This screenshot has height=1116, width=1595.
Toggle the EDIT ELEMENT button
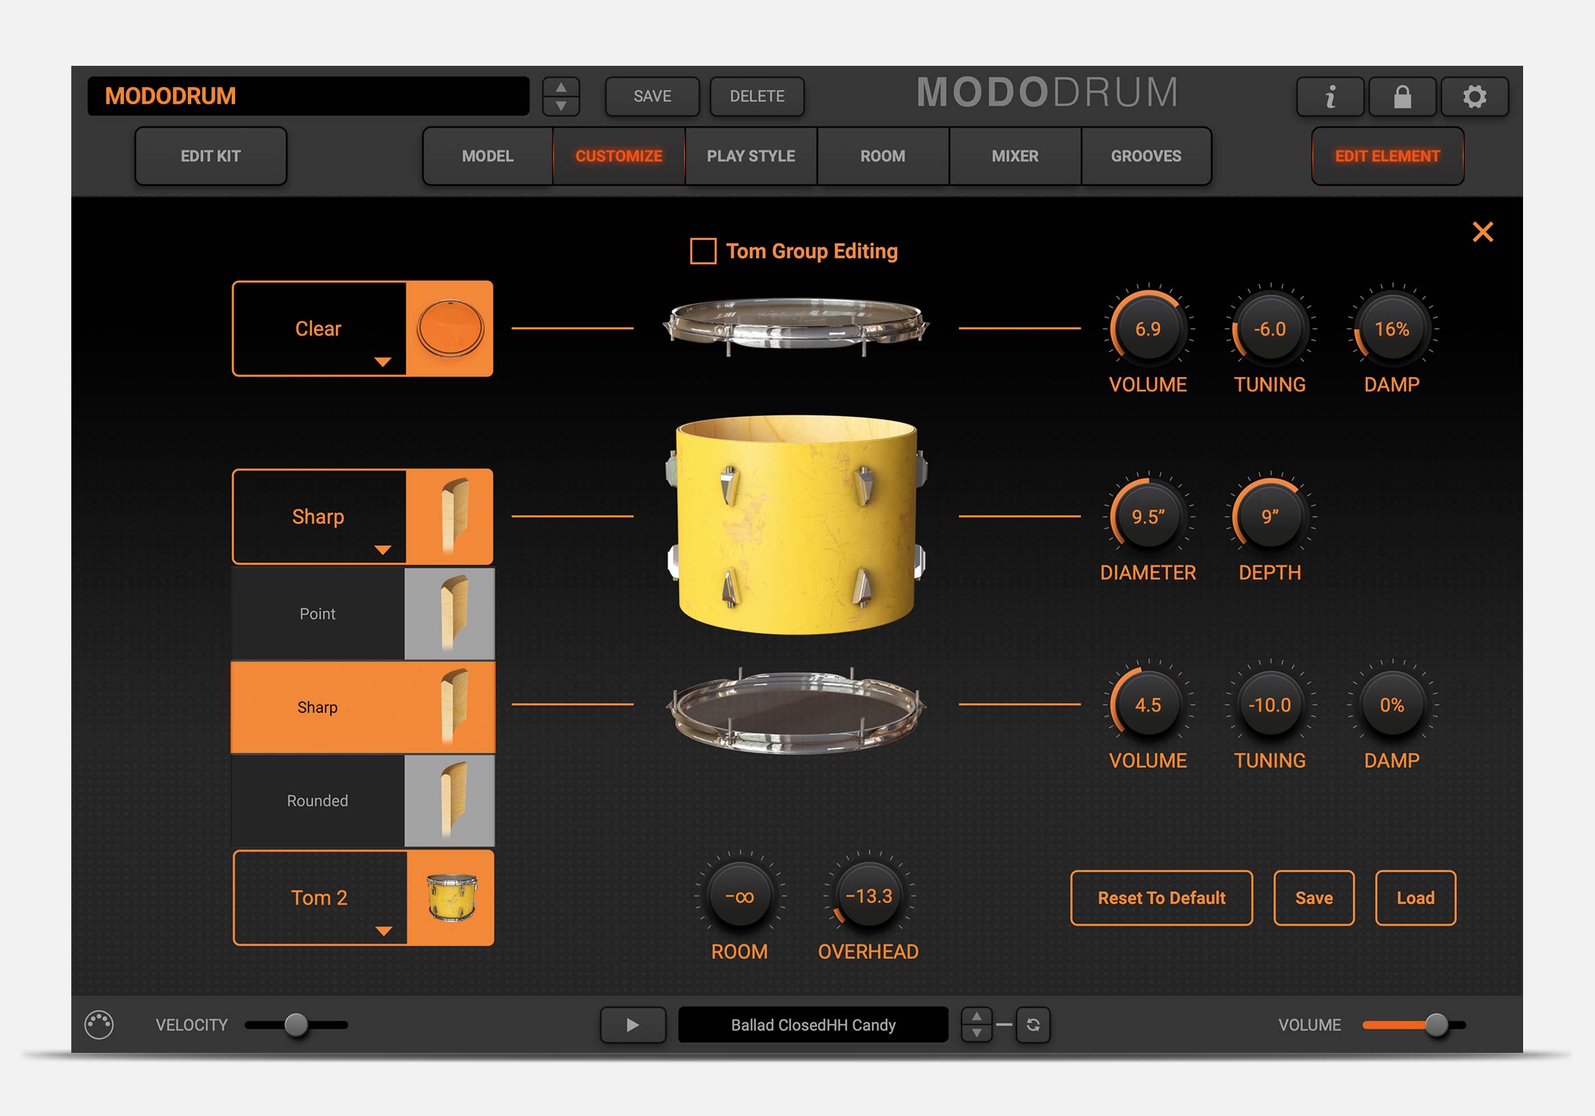click(x=1387, y=156)
